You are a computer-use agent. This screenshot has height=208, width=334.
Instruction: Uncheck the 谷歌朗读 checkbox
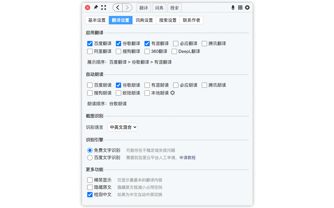[118, 85]
